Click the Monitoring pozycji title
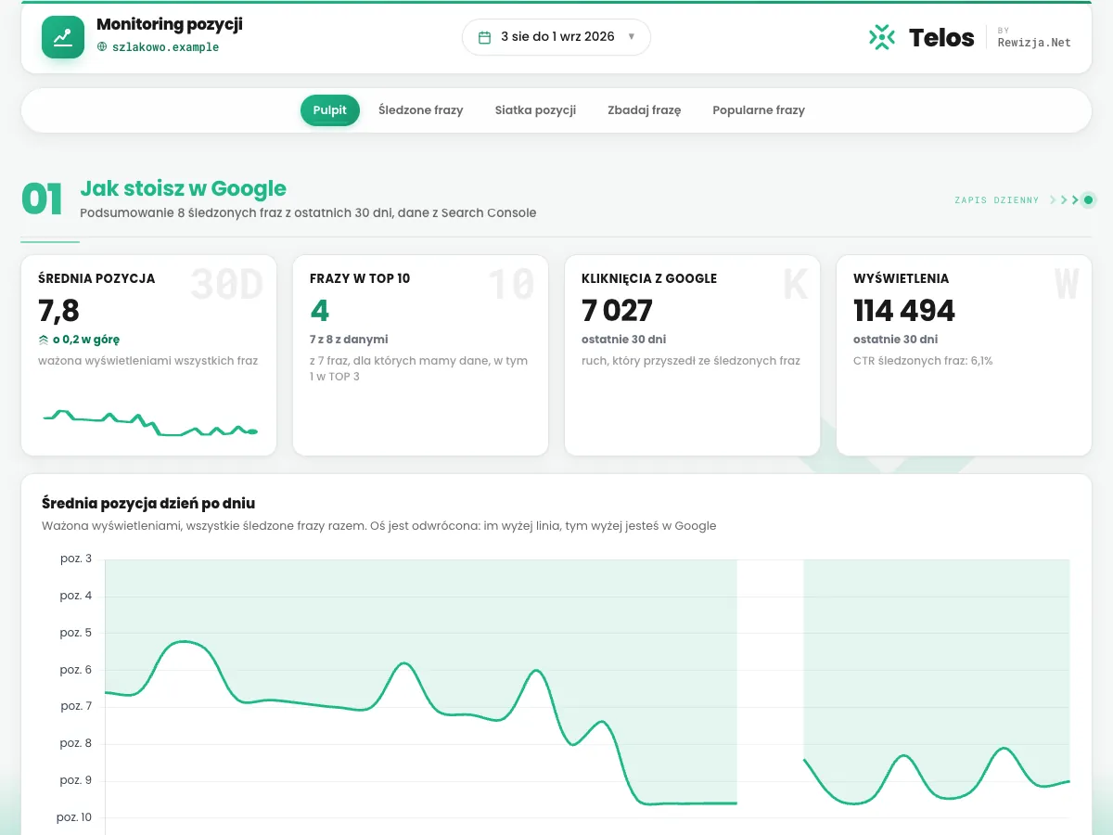1113x835 pixels. pos(170,25)
